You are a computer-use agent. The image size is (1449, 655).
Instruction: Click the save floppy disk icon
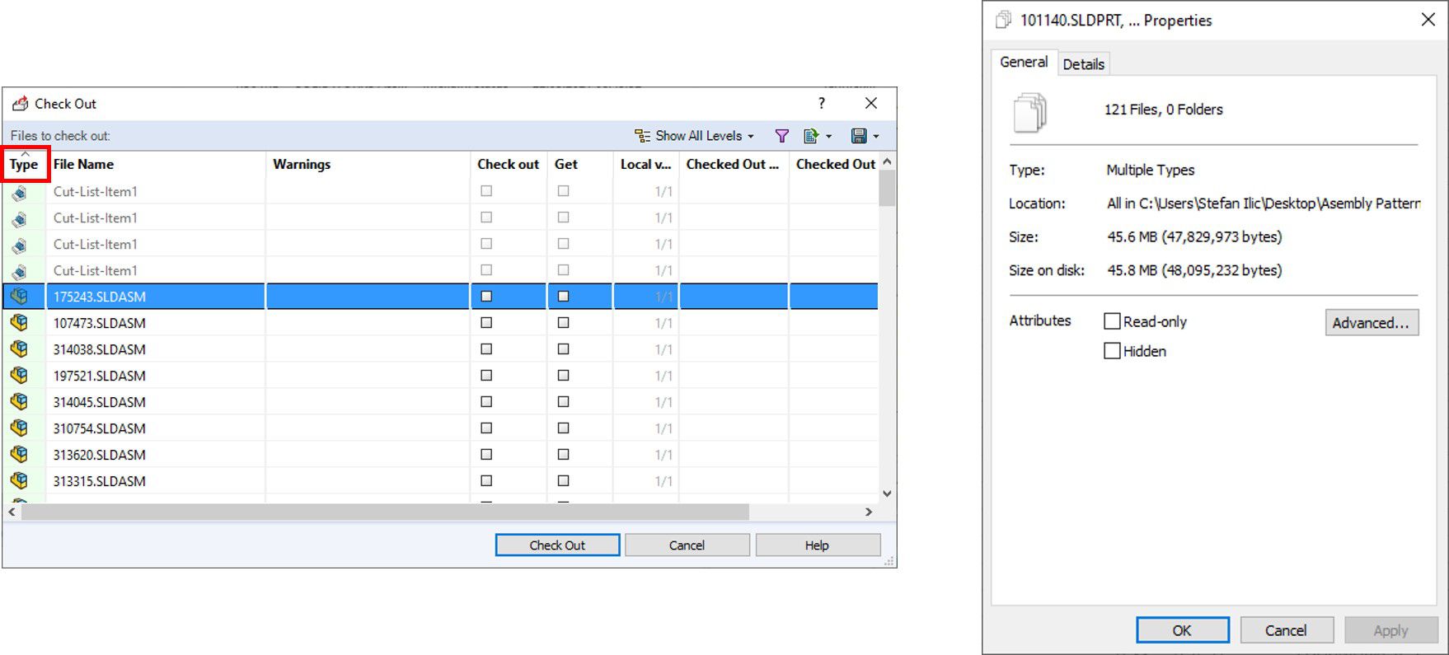859,136
